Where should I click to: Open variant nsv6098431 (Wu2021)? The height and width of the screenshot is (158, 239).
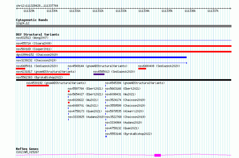coord(120,94)
